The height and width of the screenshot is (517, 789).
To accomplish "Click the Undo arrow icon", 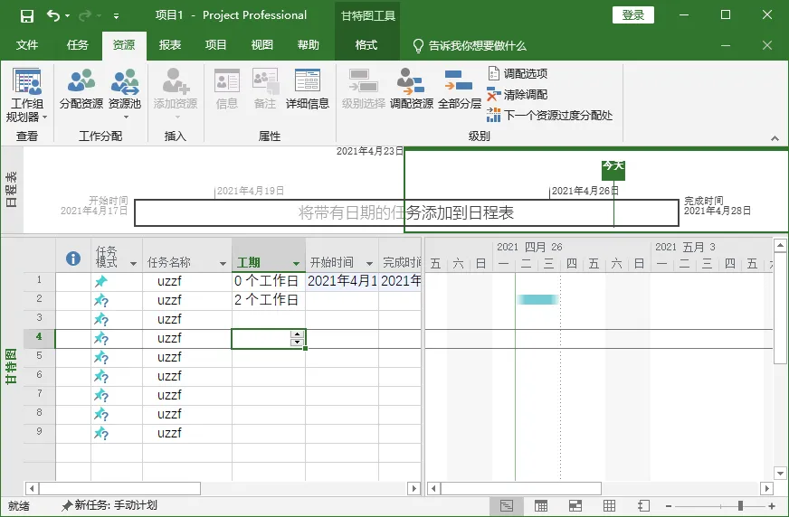I will pyautogui.click(x=52, y=15).
